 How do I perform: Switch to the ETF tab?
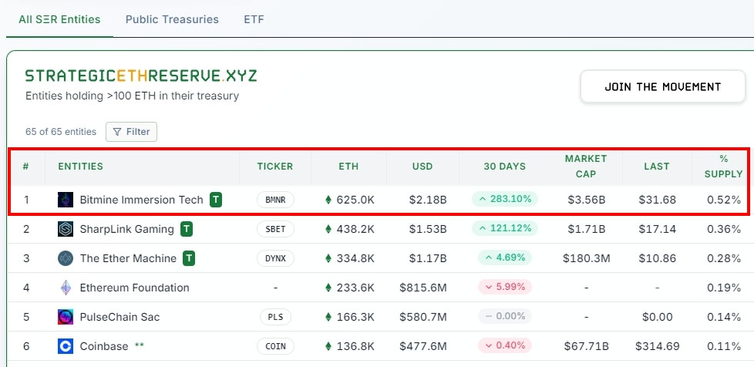tap(254, 19)
